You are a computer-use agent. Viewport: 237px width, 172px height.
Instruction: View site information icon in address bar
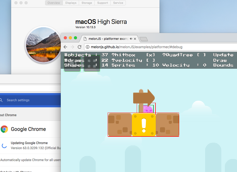pyautogui.click(x=88, y=47)
